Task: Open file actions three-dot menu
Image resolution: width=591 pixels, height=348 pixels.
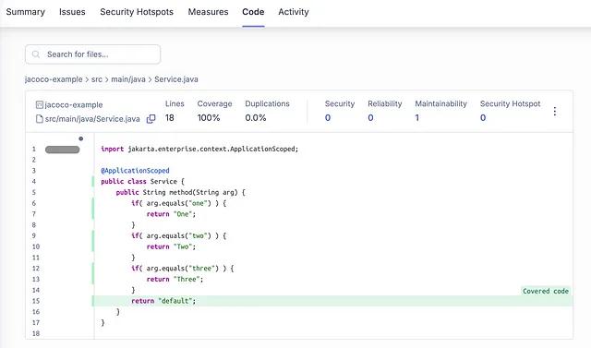Action: 554,111
